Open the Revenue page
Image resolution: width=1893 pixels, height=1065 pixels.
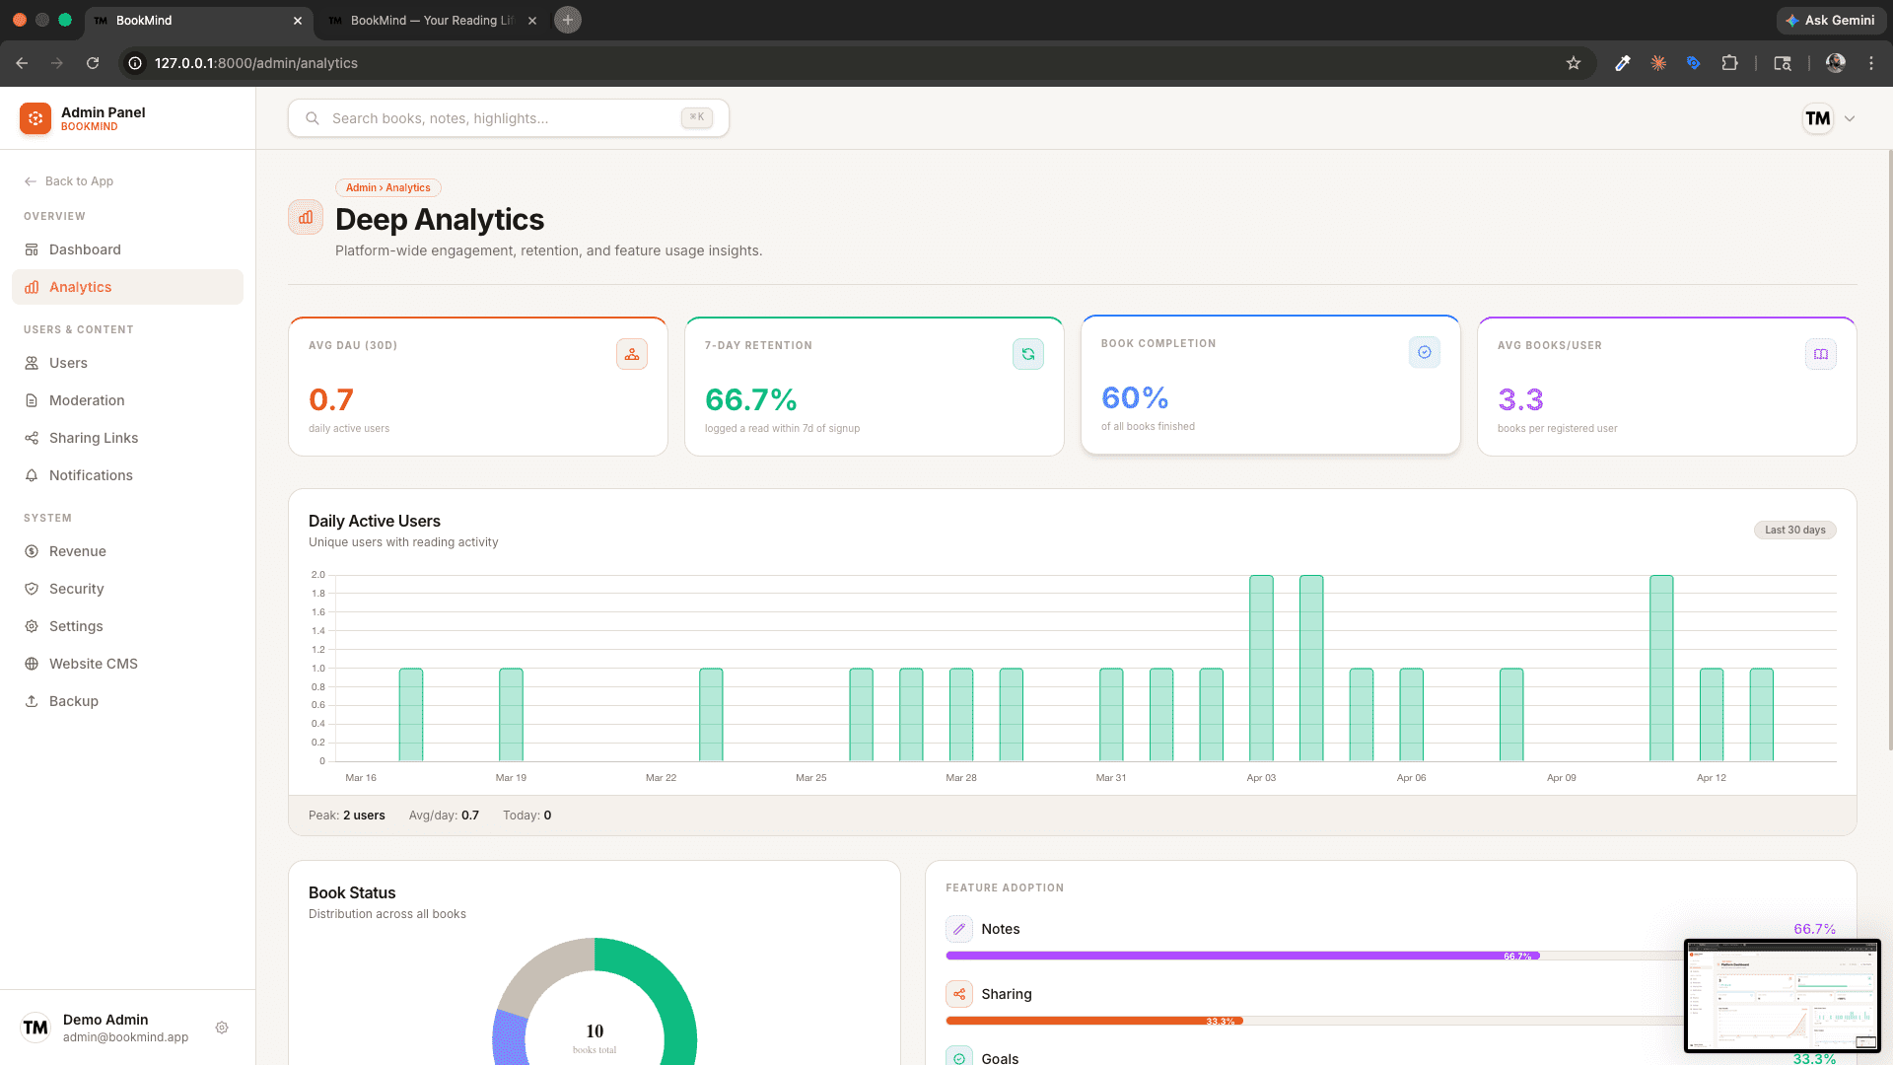pos(127,551)
